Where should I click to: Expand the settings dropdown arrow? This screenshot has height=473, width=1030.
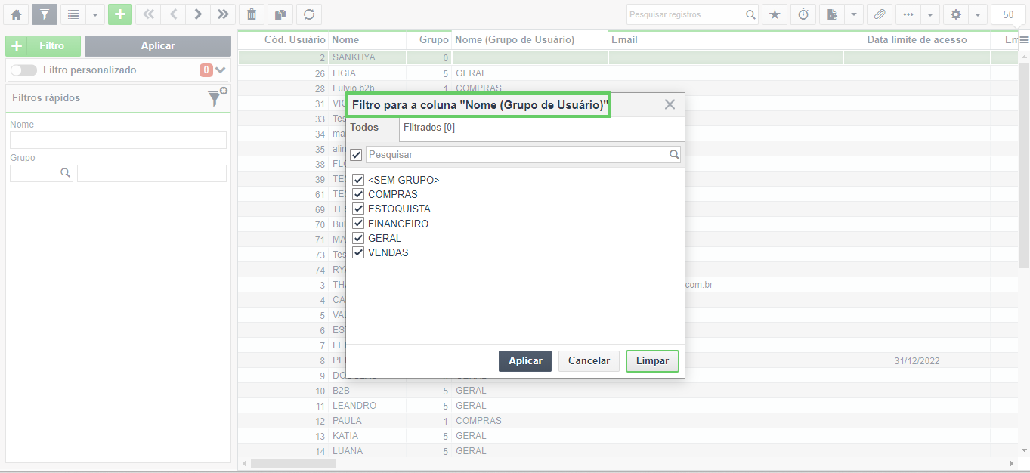[978, 14]
